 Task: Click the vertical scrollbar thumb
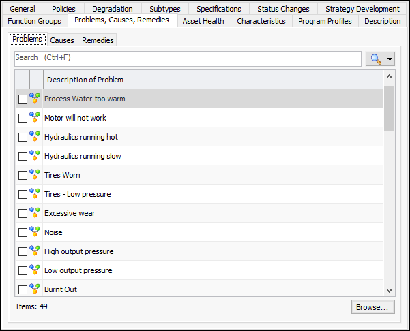(x=389, y=109)
